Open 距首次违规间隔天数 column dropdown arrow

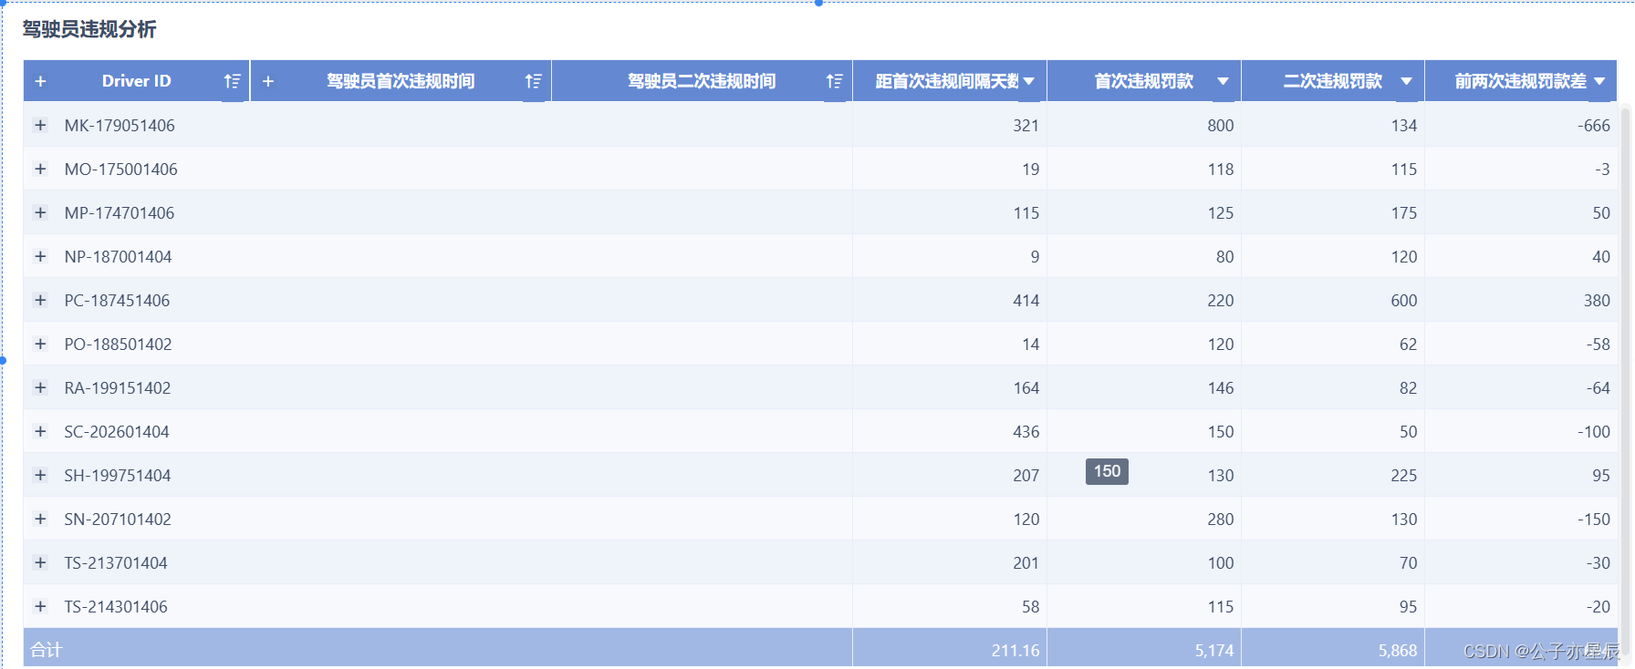click(1029, 81)
